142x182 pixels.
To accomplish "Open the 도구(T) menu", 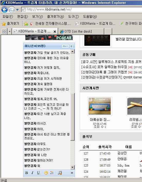I will [x=73, y=17].
